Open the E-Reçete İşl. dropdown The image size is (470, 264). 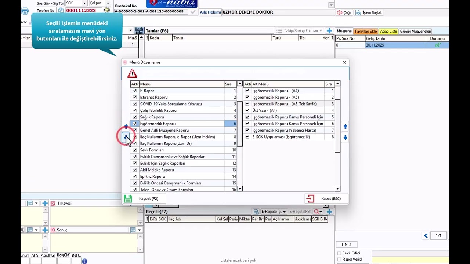pyautogui.click(x=273, y=212)
